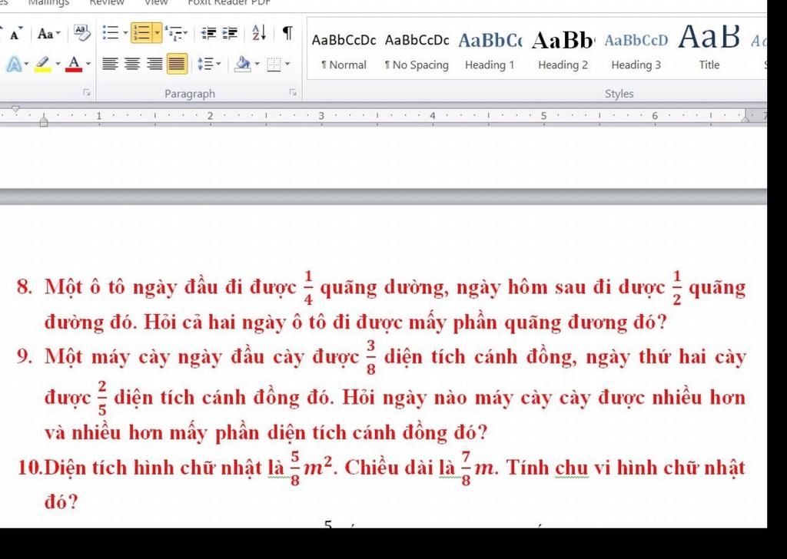Apply the yellow text highlight pen
787x559 pixels.
43,64
